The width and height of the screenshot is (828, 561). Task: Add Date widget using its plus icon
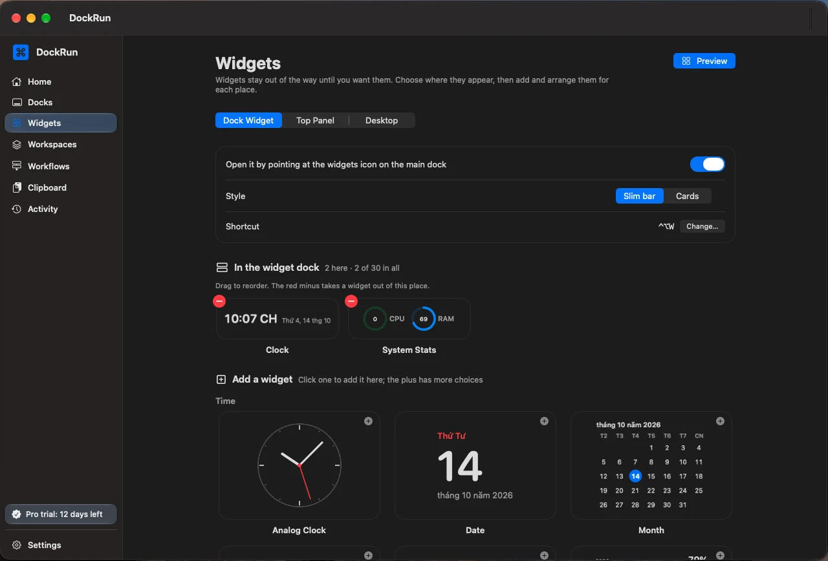point(544,421)
